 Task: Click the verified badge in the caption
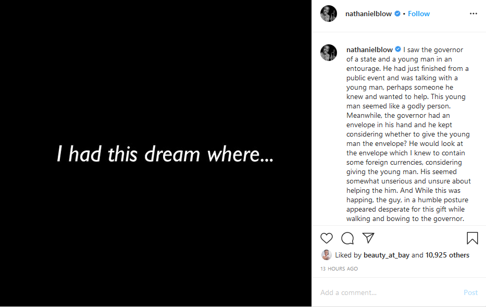(398, 50)
